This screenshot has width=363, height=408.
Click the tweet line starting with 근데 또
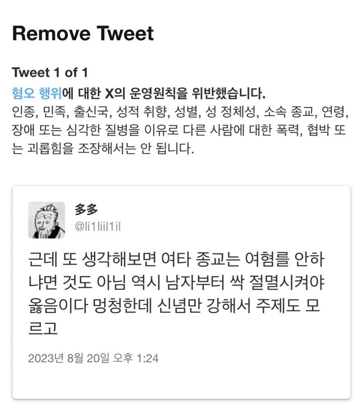pos(176,259)
